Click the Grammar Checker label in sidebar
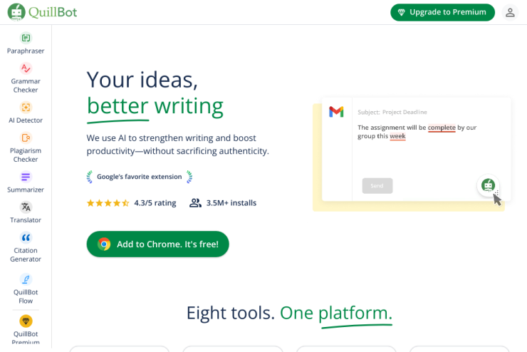The image size is (527, 352). [x=26, y=86]
